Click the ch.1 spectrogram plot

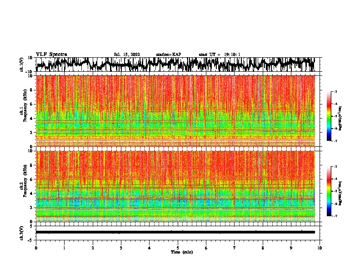tap(175, 111)
